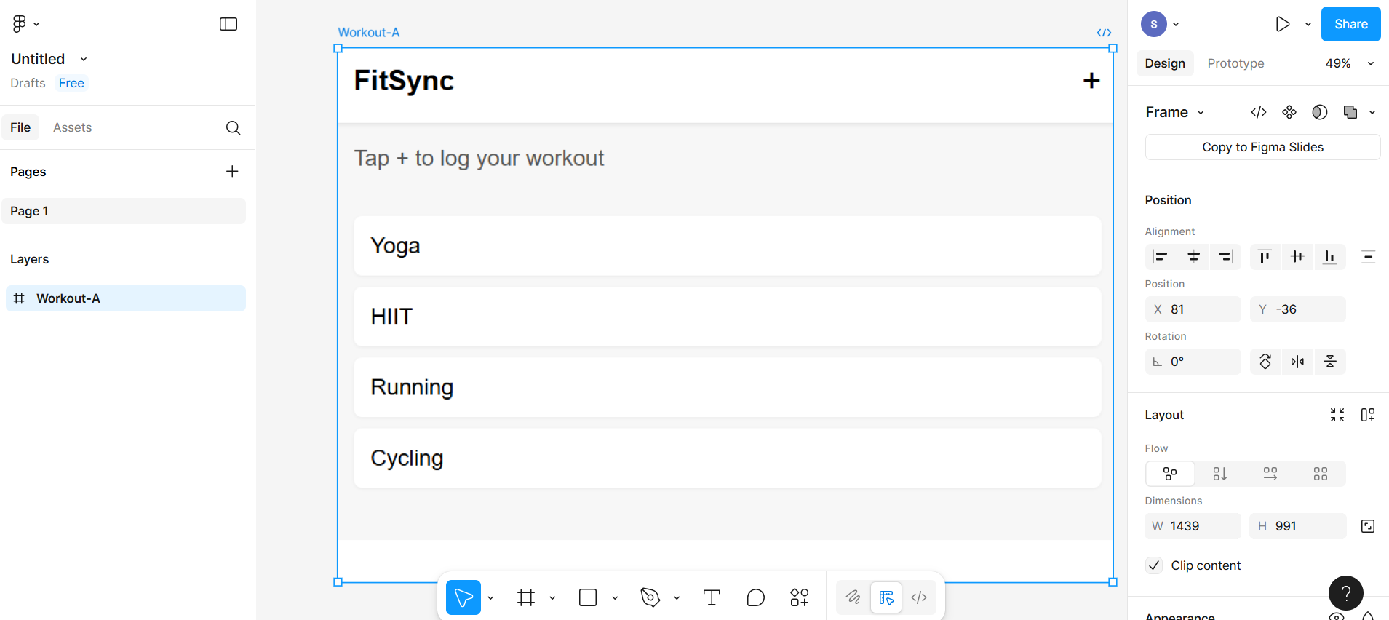Enable vertical auto layout flow
Image resolution: width=1389 pixels, height=620 pixels.
(1220, 474)
